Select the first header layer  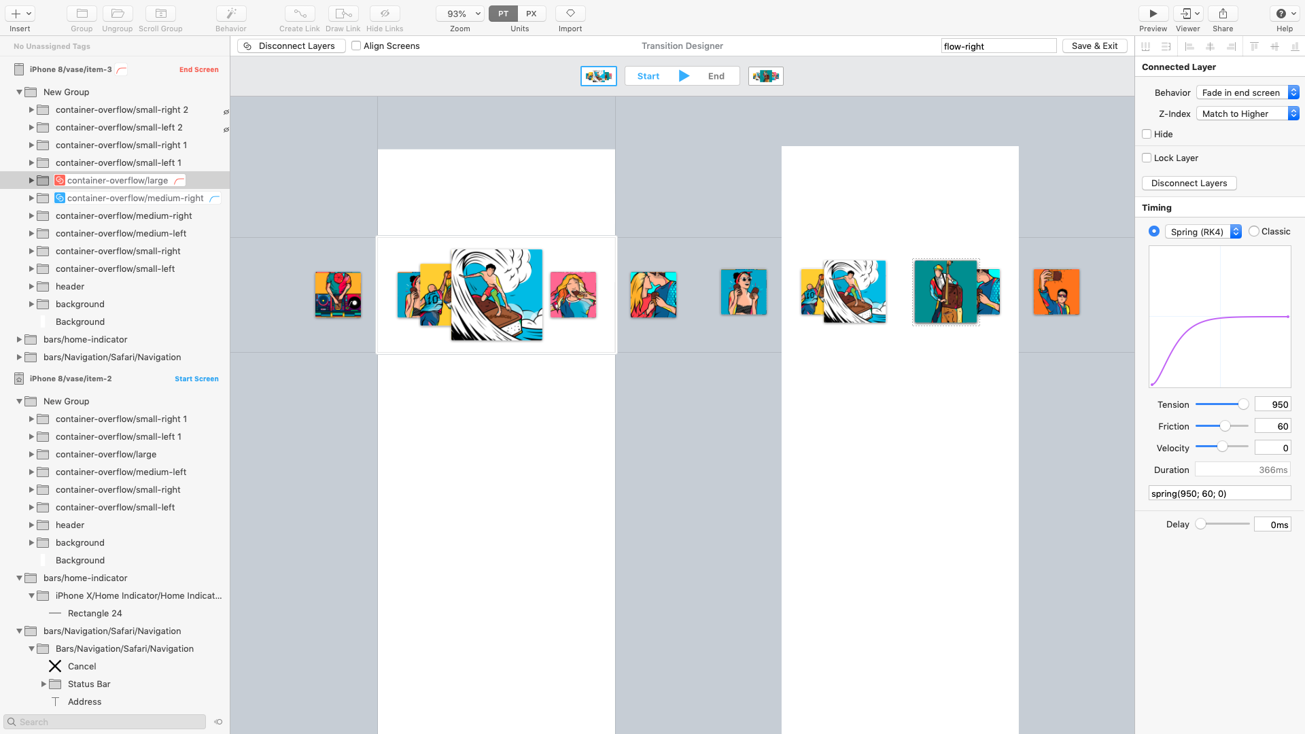115,286
